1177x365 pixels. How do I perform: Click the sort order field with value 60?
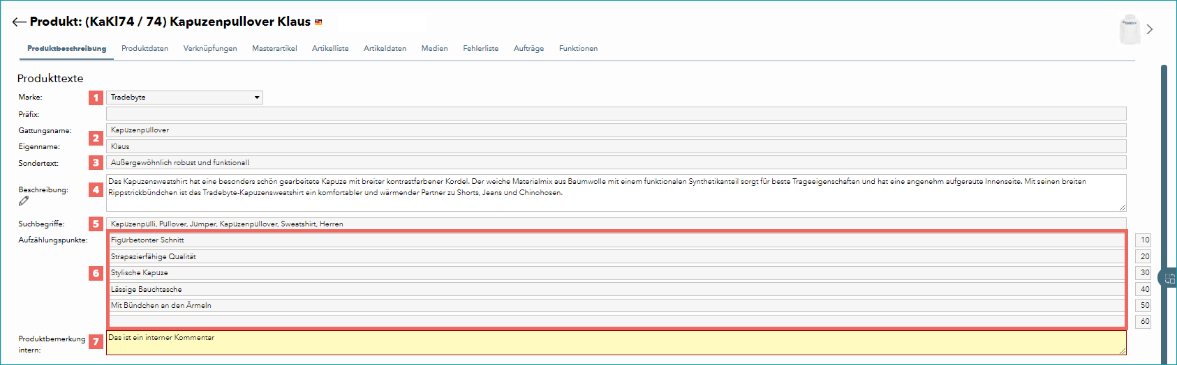(x=1143, y=322)
